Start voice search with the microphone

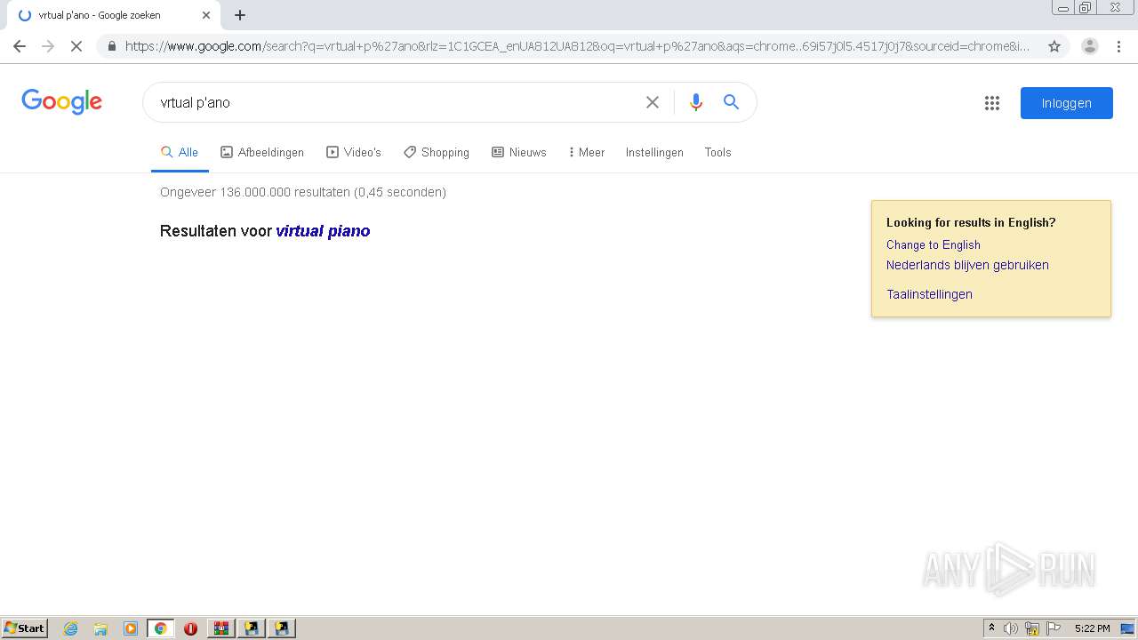(696, 102)
